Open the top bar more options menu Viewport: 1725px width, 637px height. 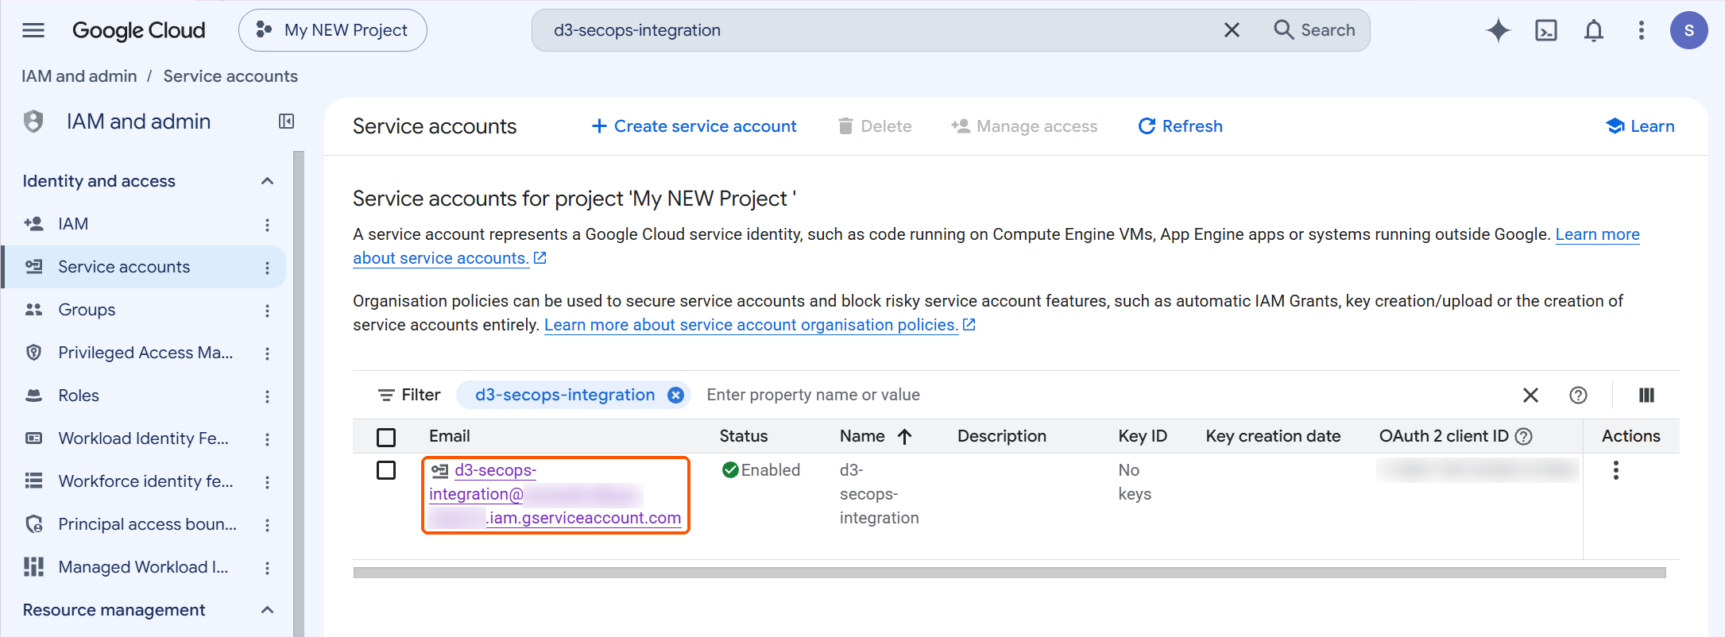click(x=1642, y=30)
